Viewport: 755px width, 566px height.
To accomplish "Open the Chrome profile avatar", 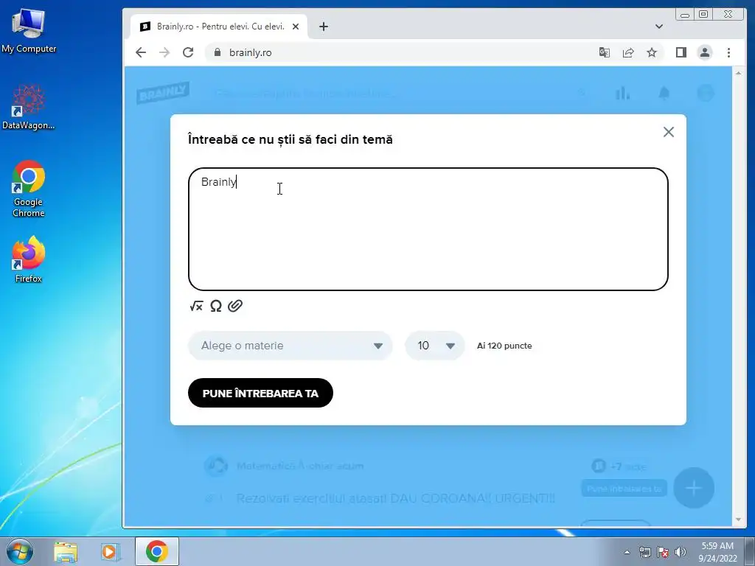I will tap(704, 52).
